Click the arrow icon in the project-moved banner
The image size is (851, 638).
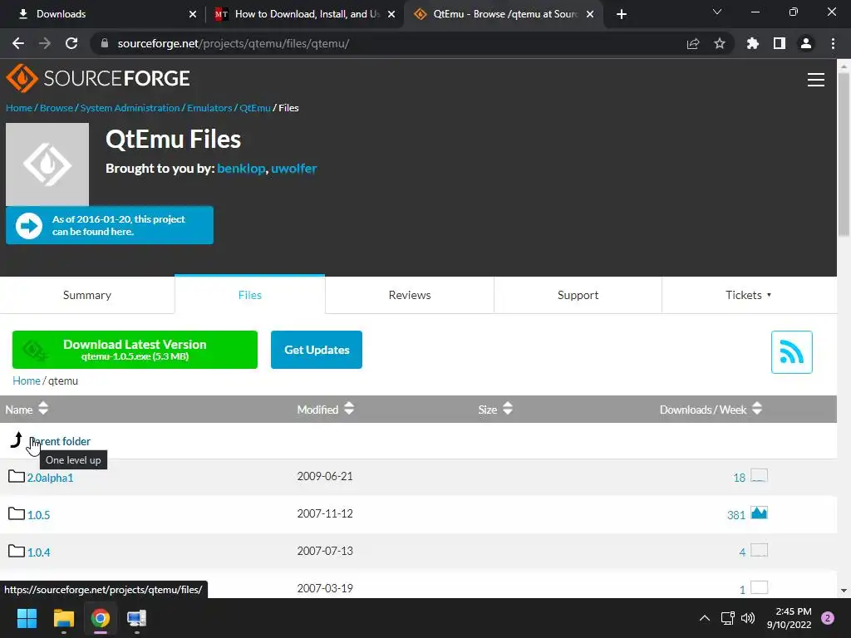click(29, 226)
